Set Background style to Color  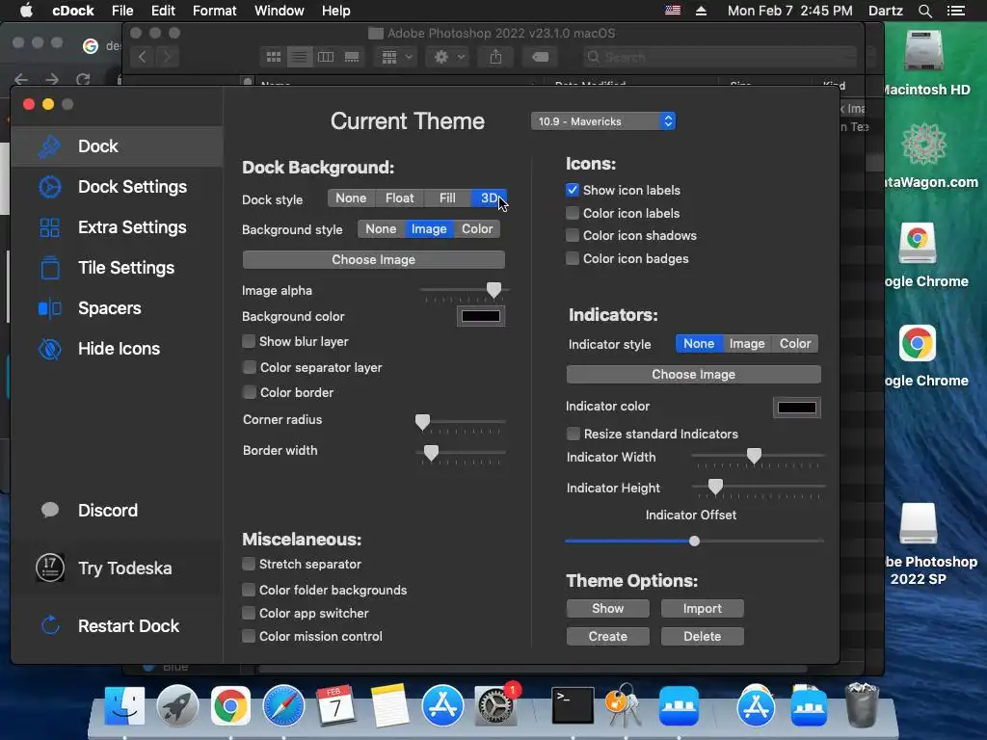point(477,229)
